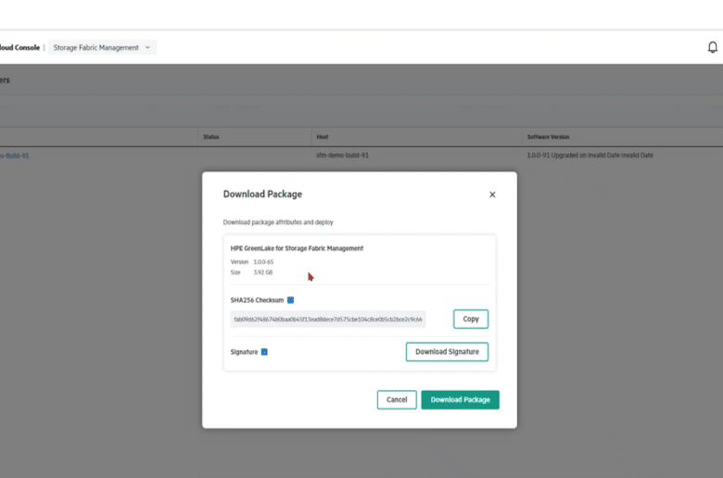Click the 'HPE GreenLake for Storage Fabric Management' title

(x=297, y=248)
